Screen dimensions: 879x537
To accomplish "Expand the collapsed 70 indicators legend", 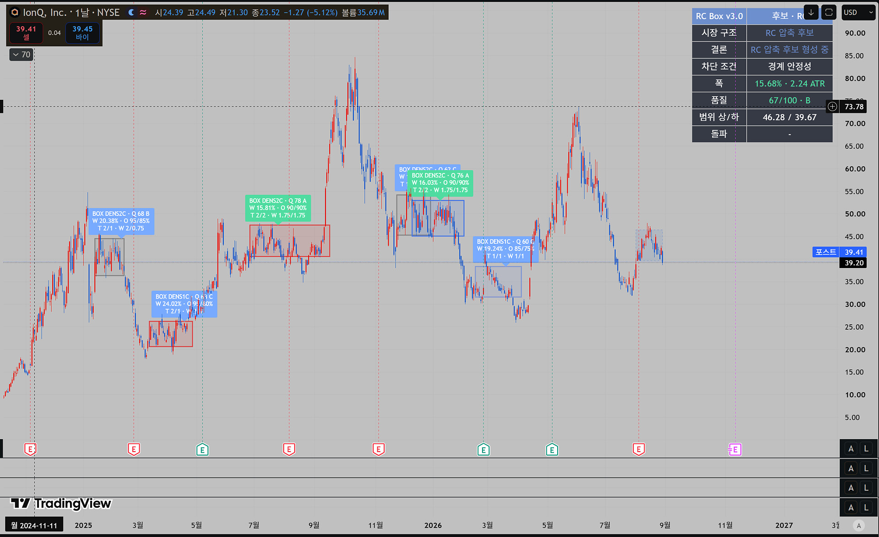I will click(x=22, y=54).
